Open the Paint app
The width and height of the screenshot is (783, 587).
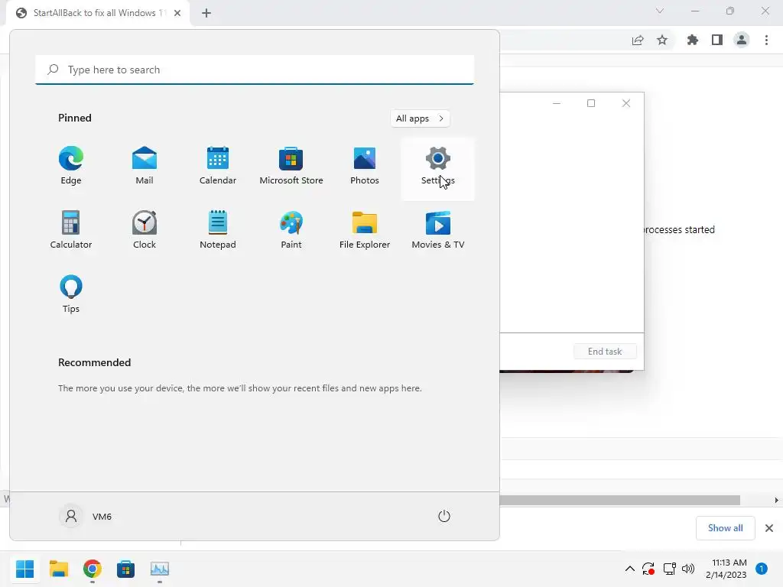point(291,230)
